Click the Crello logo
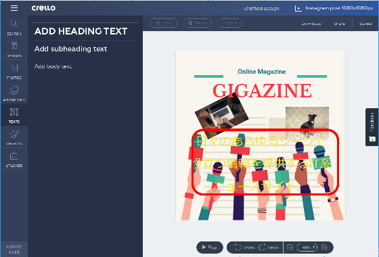 coord(43,8)
